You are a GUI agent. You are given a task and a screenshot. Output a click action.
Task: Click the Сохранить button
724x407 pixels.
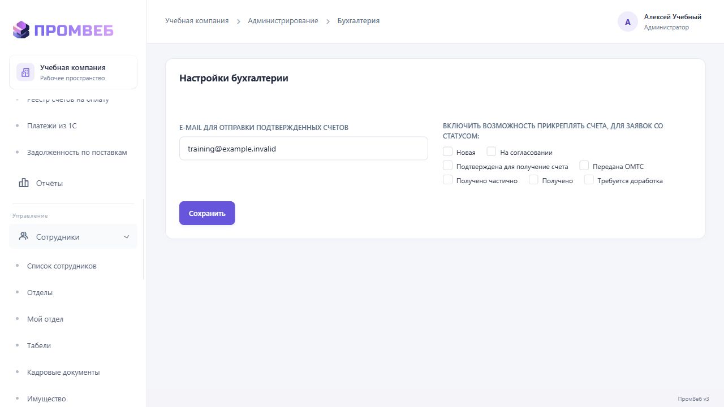[x=207, y=213]
